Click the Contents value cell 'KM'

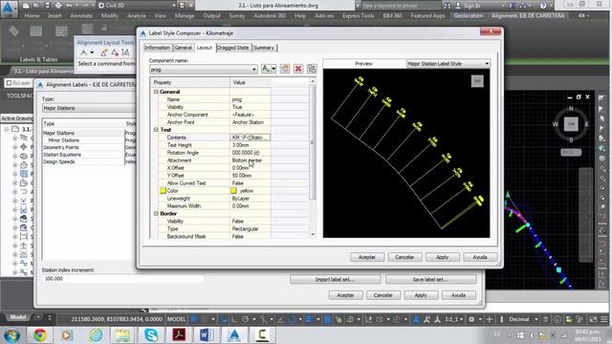pyautogui.click(x=250, y=138)
